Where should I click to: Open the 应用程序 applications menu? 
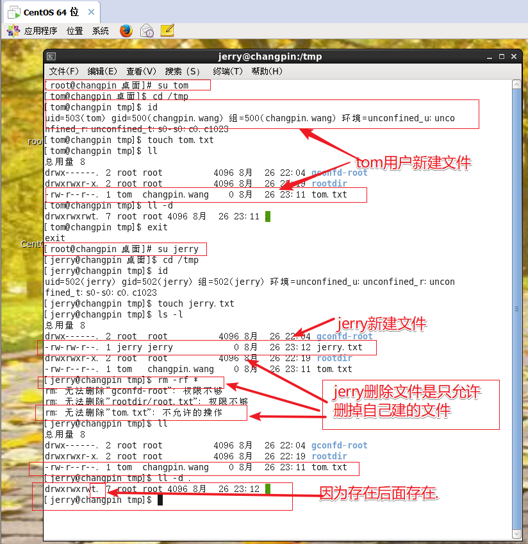(40, 31)
